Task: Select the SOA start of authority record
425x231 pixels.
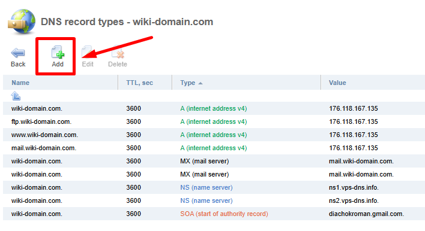Action: tap(214, 214)
